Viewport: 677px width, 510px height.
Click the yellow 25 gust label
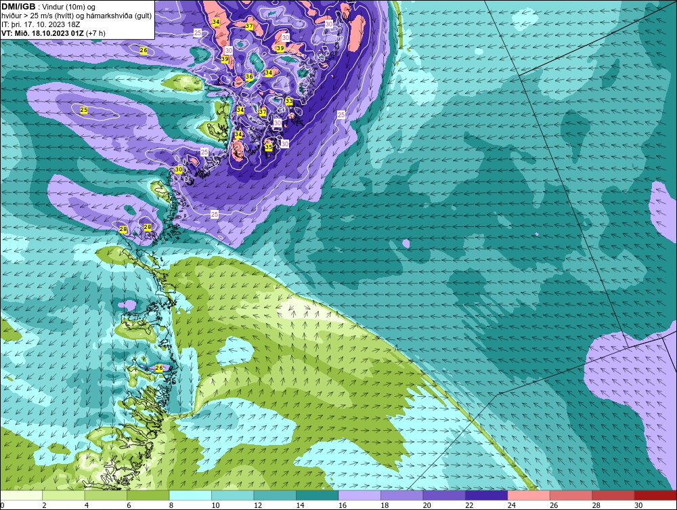point(84,110)
